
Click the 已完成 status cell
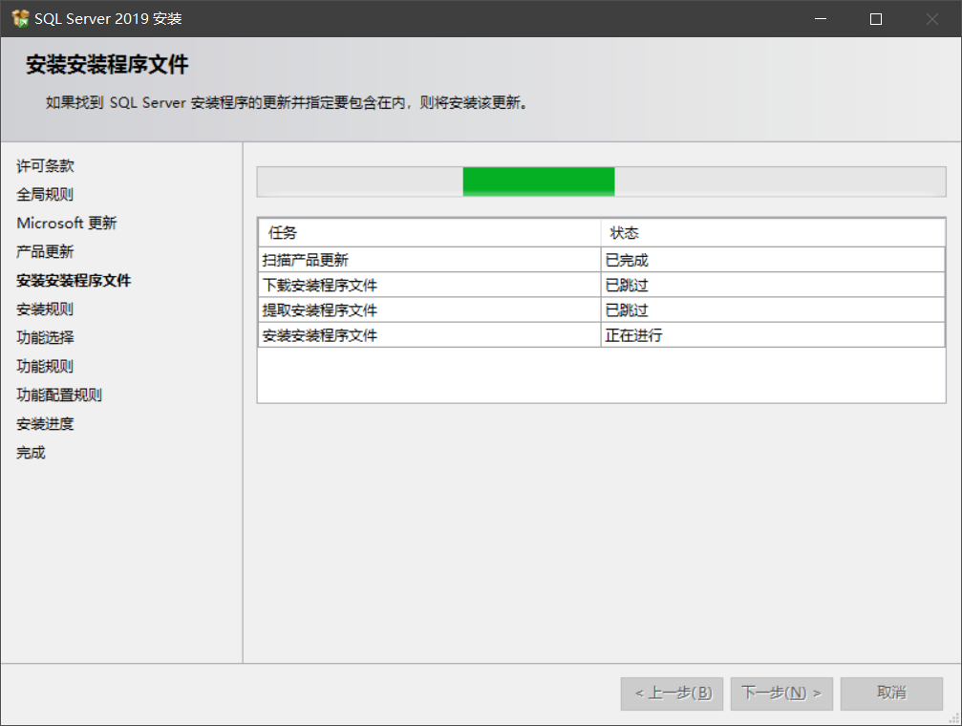pyautogui.click(x=773, y=260)
